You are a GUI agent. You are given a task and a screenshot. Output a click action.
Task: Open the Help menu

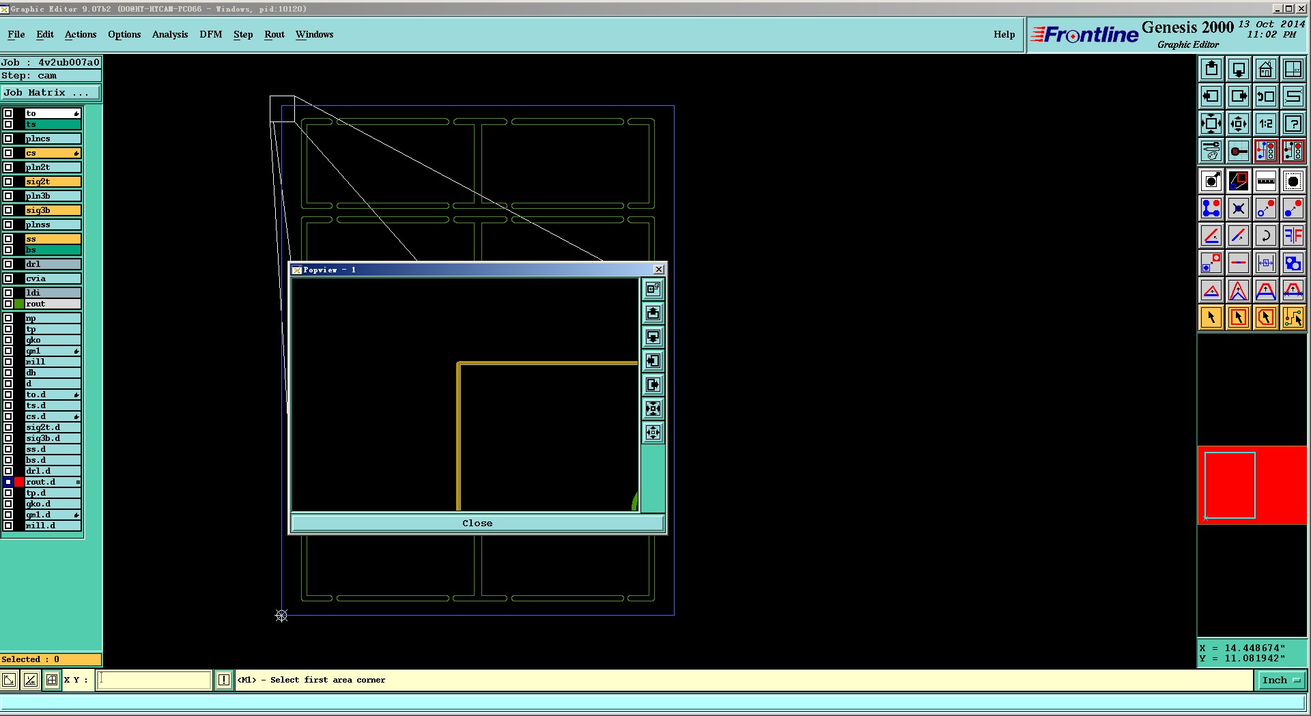[1004, 34]
